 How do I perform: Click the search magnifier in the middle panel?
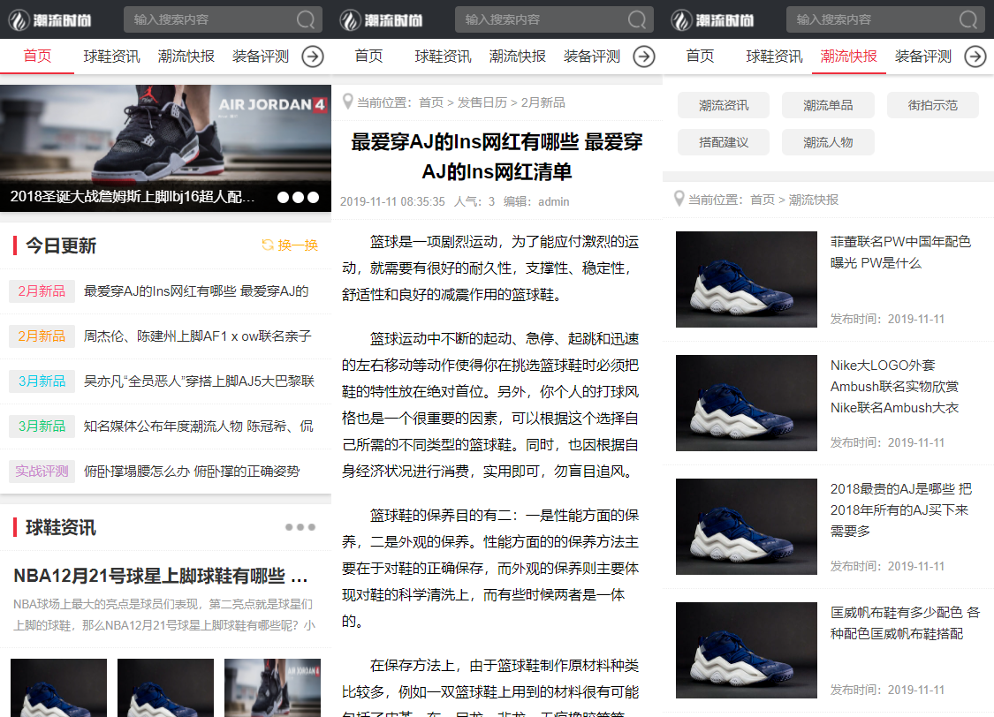pyautogui.click(x=637, y=19)
